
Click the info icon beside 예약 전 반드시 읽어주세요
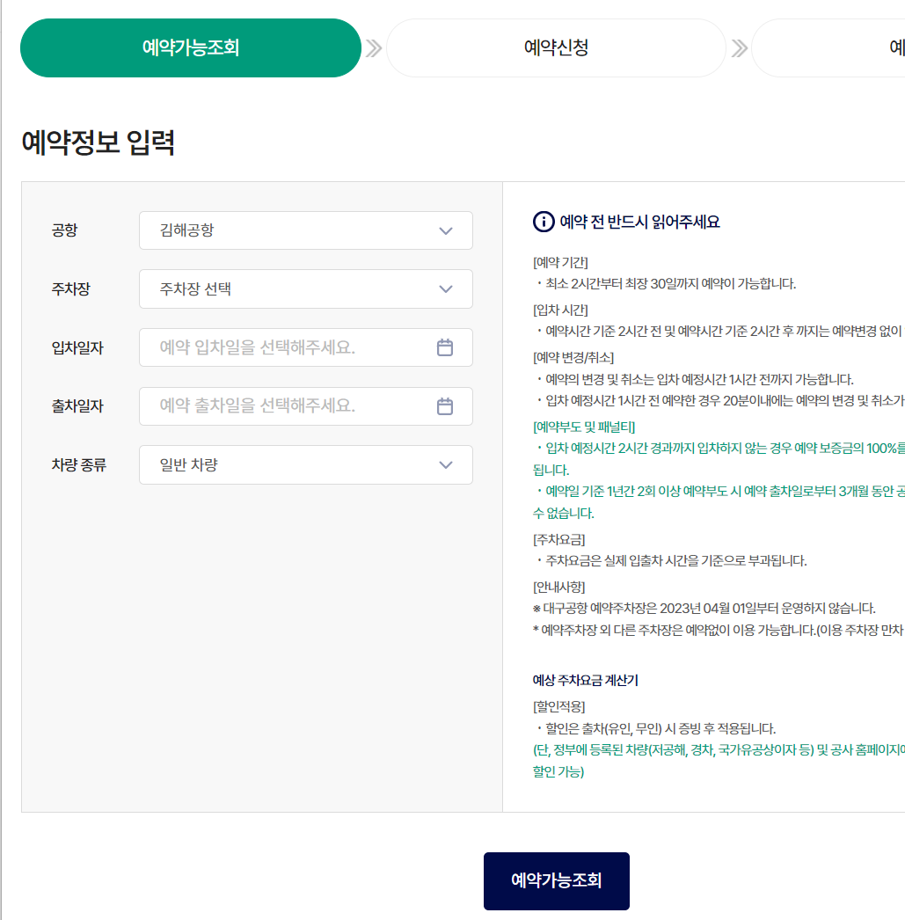click(544, 222)
